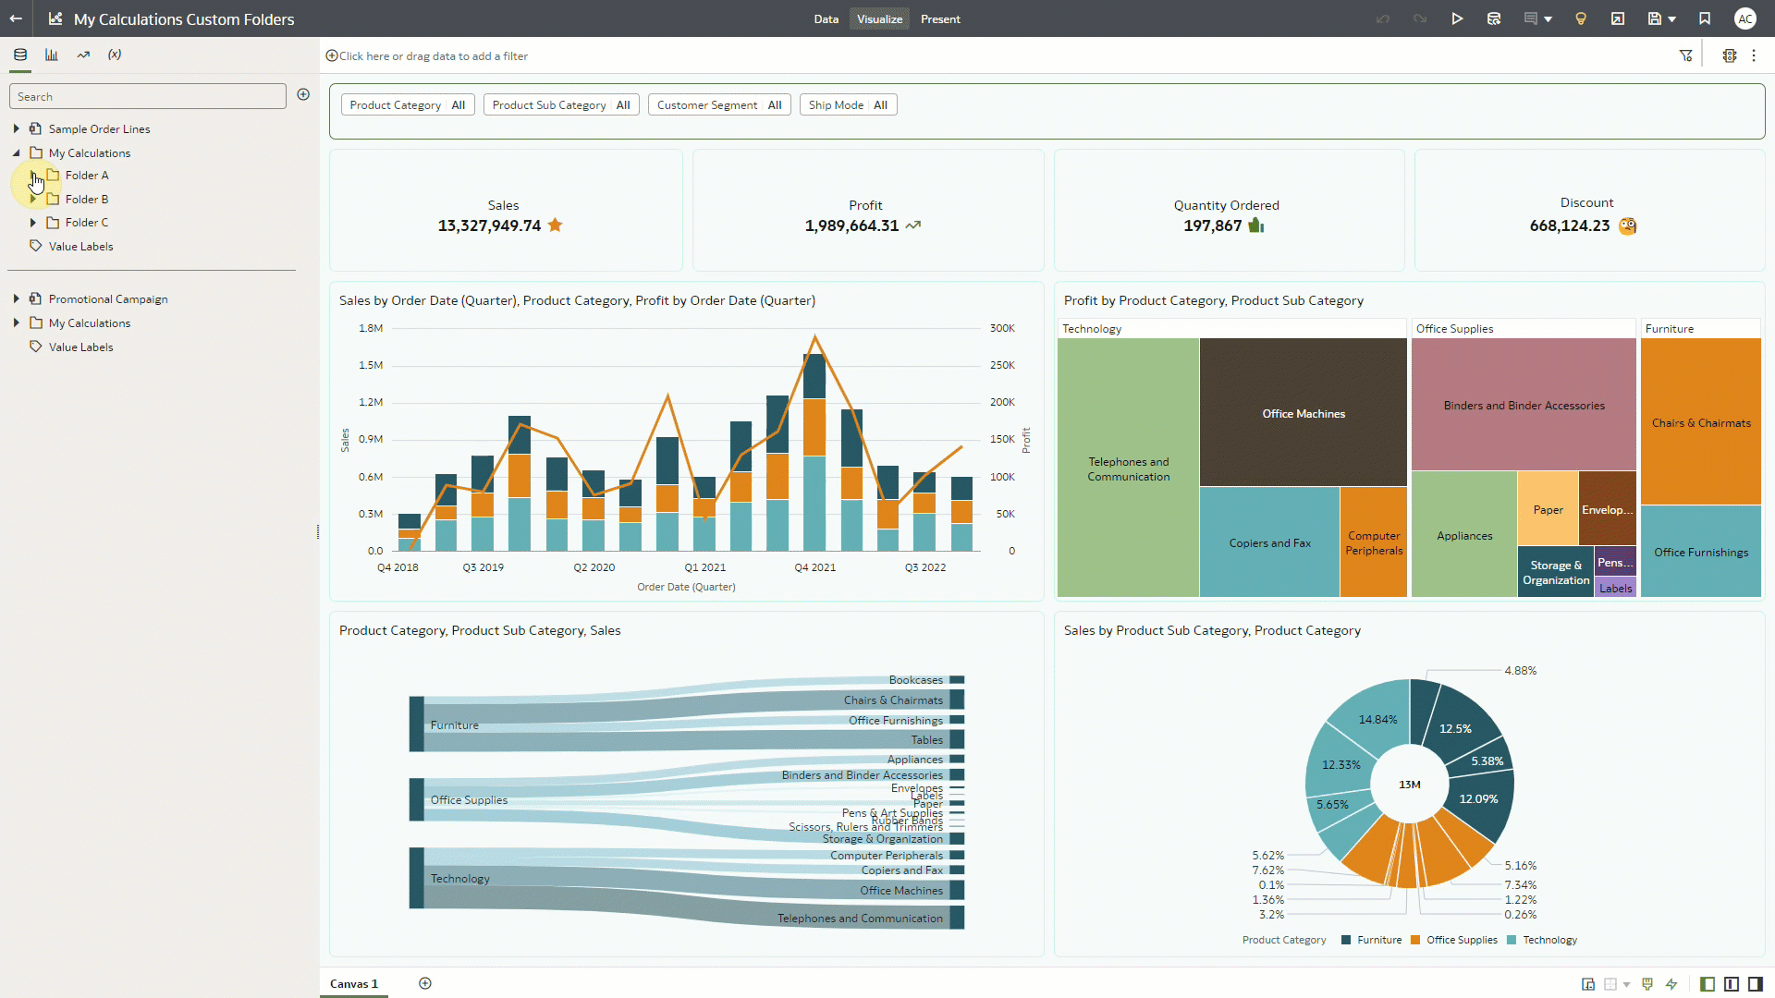This screenshot has width=1775, height=998.
Task: Open filter settings via the filter icon
Action: [1685, 55]
